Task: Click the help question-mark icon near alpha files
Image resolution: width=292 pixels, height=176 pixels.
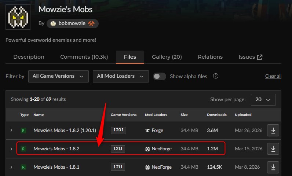Action: (x=216, y=76)
